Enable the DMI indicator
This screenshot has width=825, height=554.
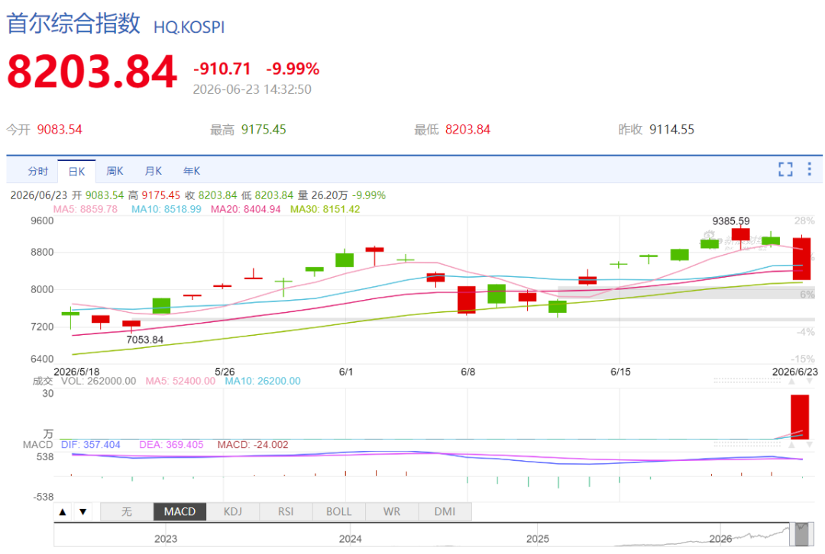(x=445, y=512)
